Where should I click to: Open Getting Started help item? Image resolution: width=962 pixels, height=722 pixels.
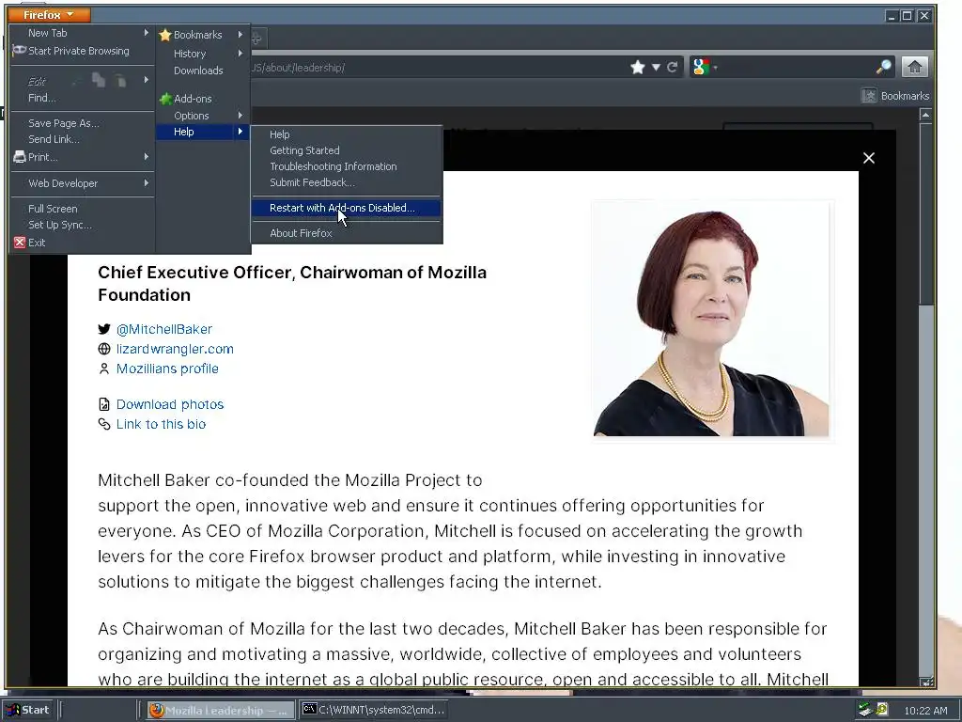point(304,150)
